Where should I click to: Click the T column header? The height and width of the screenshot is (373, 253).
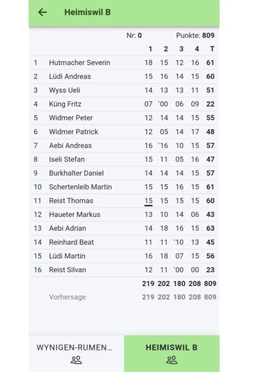[212, 49]
